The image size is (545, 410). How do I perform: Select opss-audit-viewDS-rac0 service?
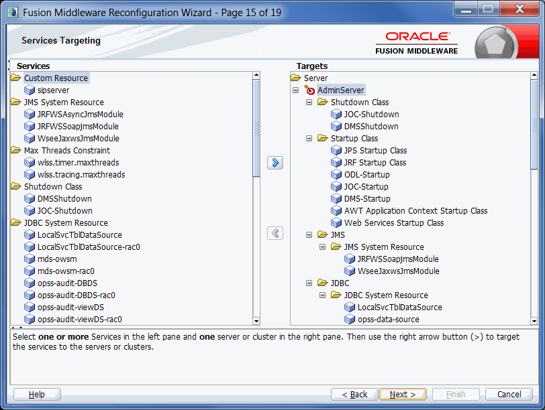[80, 320]
